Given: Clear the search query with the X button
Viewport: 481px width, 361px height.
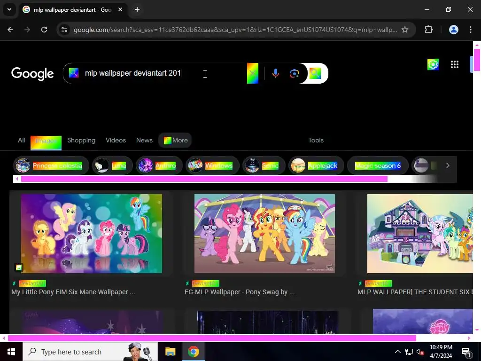Looking at the screenshot, I should (252, 73).
